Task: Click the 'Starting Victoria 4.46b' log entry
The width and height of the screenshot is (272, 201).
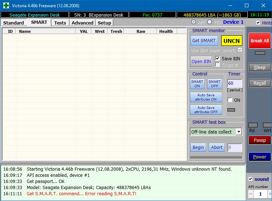Action: pyautogui.click(x=129, y=169)
